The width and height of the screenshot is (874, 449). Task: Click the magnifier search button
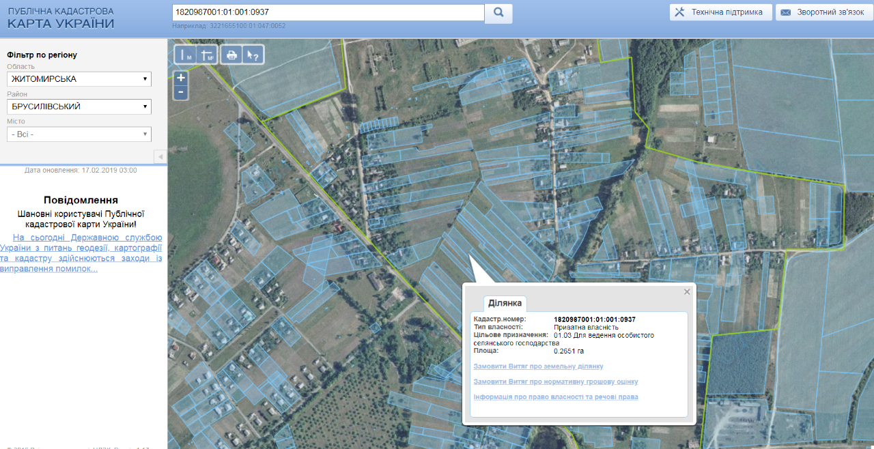click(498, 12)
